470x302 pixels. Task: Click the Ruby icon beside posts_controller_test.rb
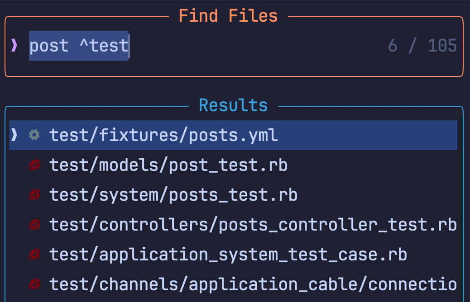[x=34, y=224]
